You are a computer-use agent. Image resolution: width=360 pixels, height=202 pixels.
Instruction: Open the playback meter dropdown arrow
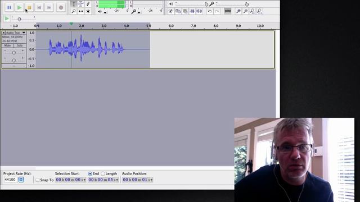click(105, 12)
